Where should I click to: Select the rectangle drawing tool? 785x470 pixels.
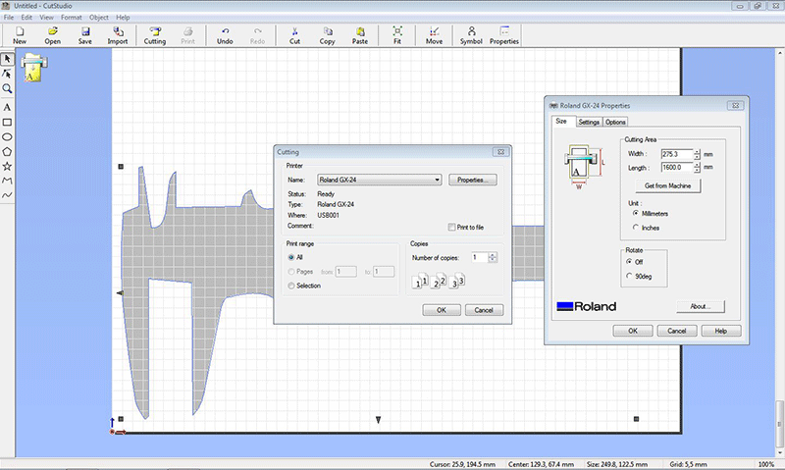[7, 122]
